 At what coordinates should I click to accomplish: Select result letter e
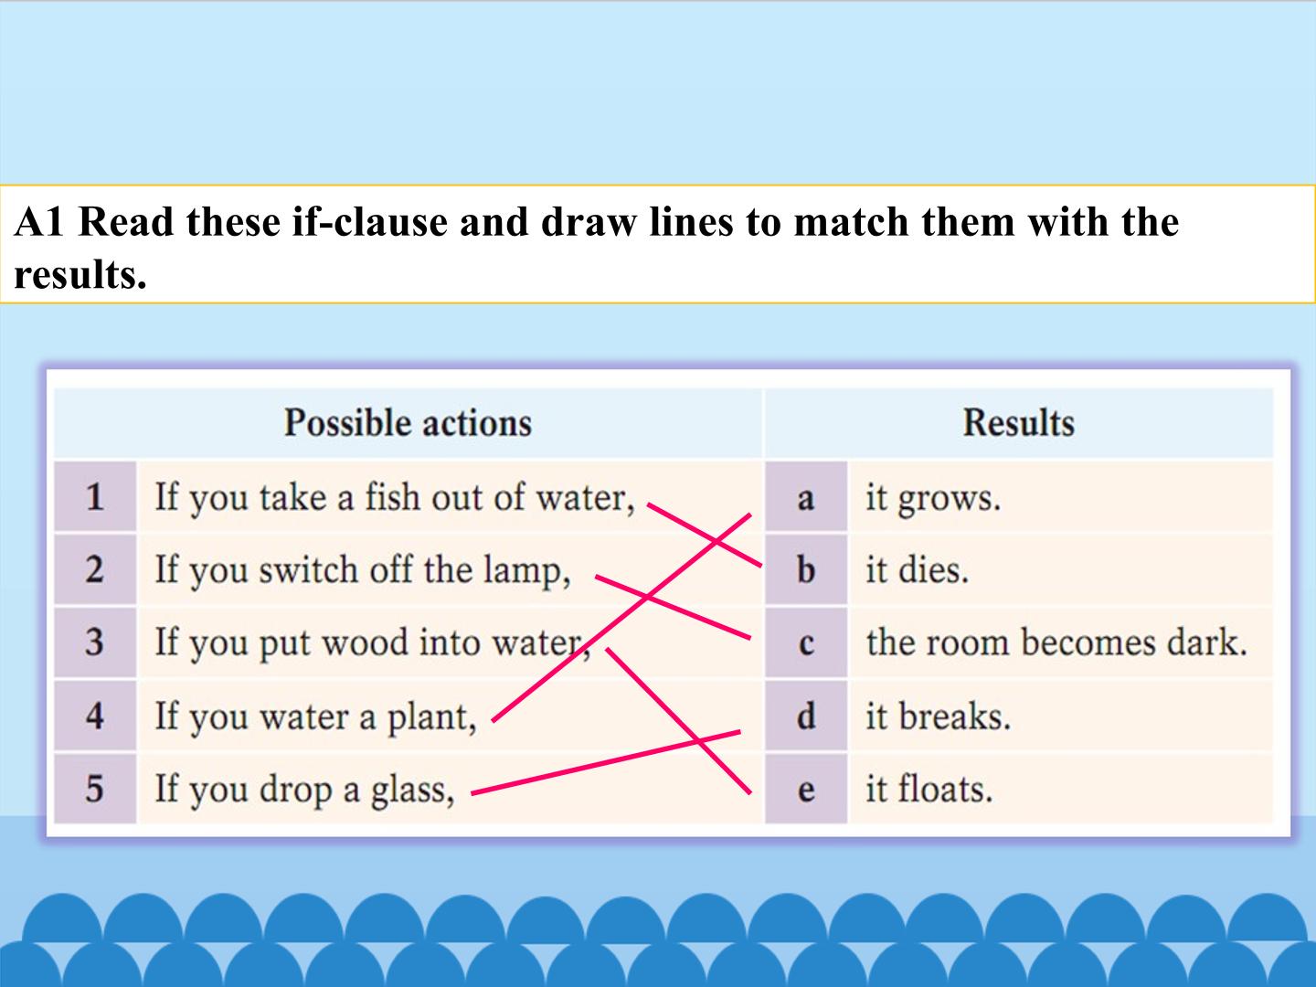click(x=806, y=788)
